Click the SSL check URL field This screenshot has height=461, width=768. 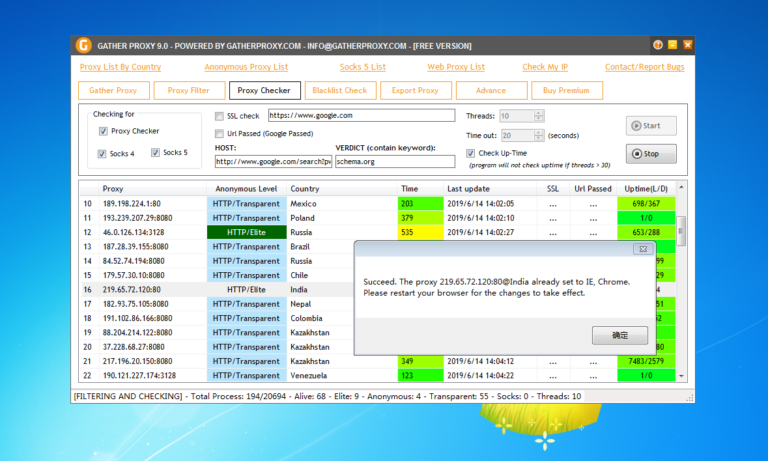(362, 115)
